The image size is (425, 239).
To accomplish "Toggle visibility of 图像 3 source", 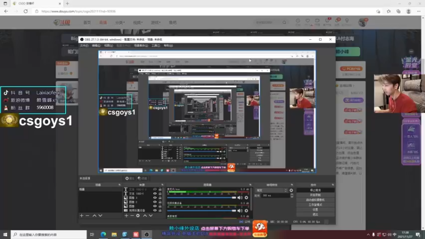I will (x=155, y=198).
